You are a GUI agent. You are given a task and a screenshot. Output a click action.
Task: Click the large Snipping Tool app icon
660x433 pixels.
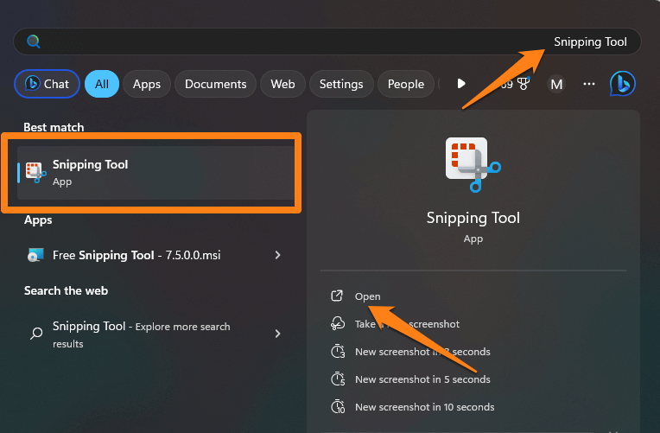pyautogui.click(x=473, y=165)
